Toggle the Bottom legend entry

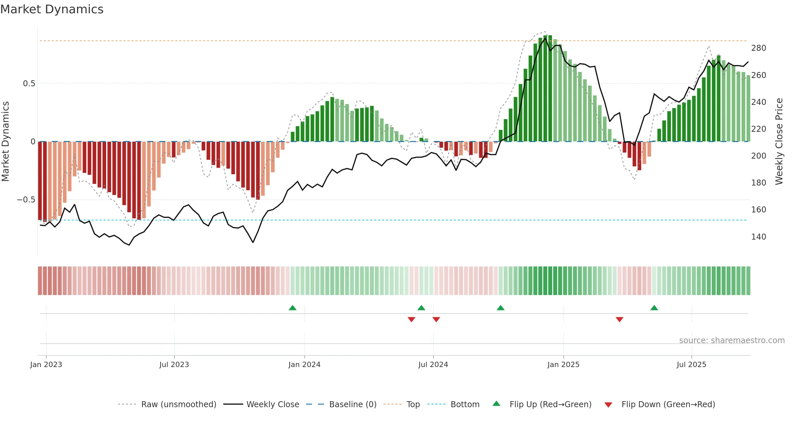(x=453, y=404)
